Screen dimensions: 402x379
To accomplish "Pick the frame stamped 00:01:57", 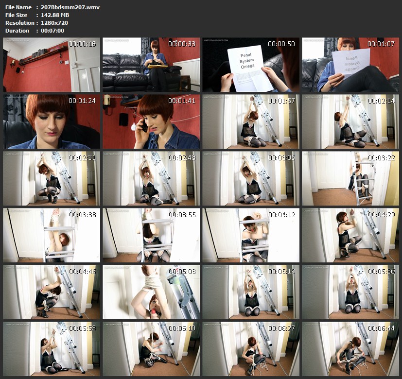I will tap(251, 121).
